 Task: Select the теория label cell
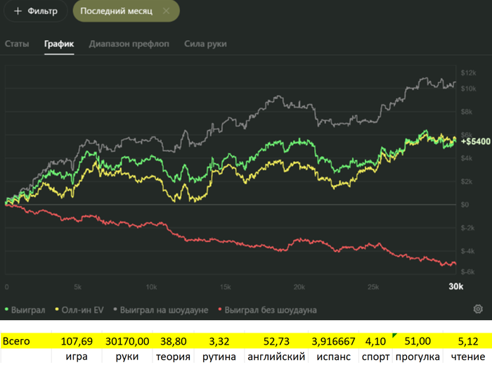pyautogui.click(x=173, y=357)
